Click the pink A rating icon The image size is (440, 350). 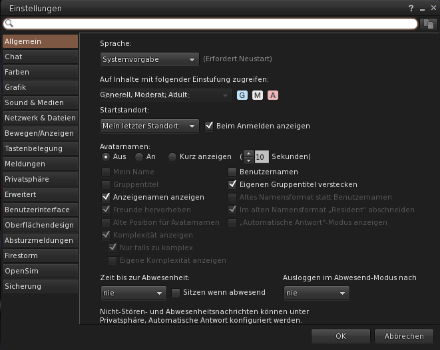pos(273,95)
